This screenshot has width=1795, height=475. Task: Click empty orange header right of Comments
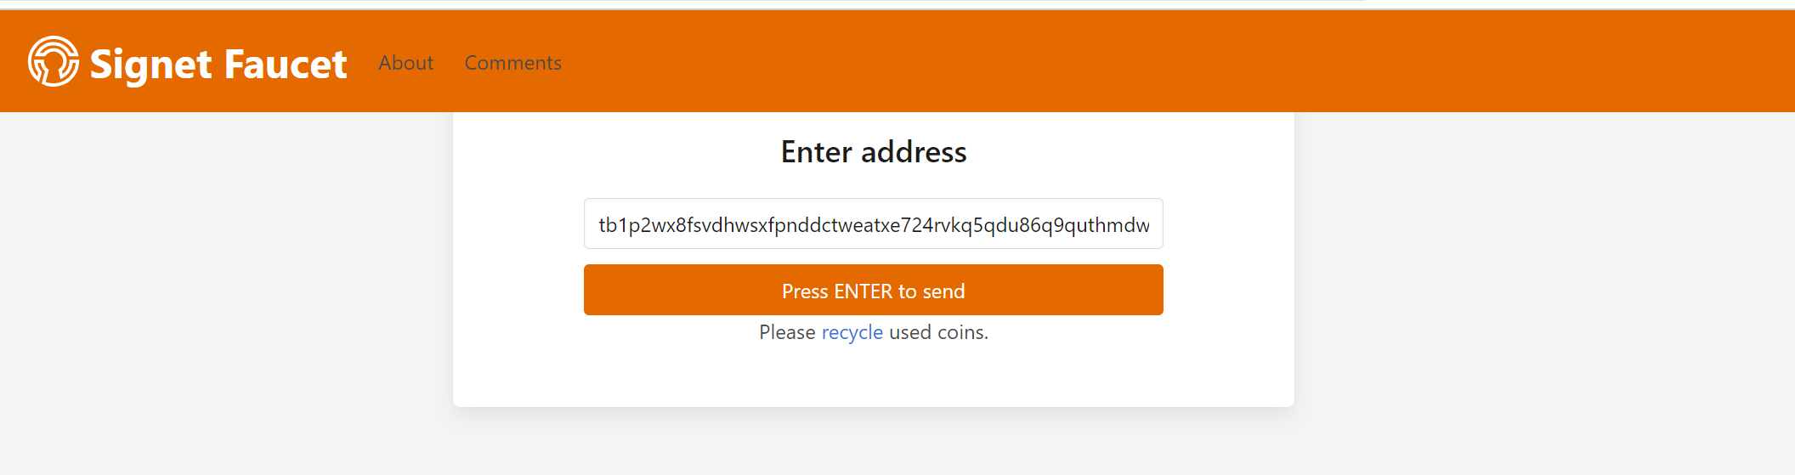1105,61
